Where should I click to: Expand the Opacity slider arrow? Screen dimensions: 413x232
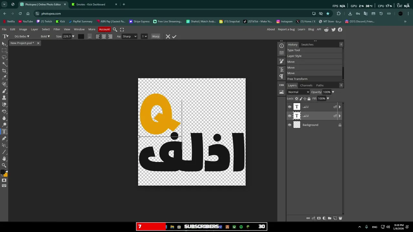click(x=333, y=92)
